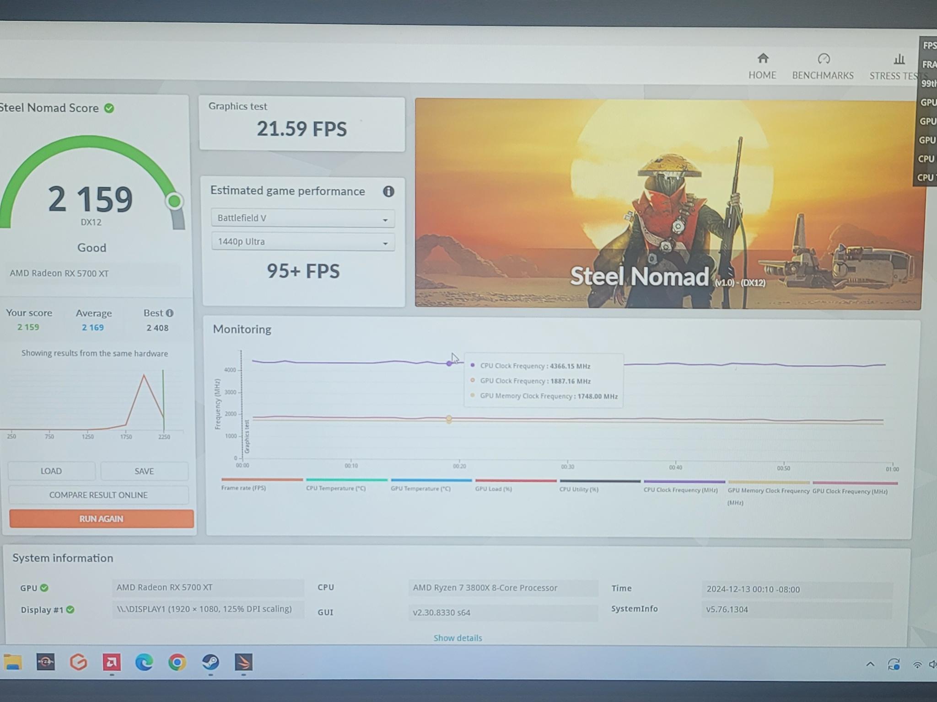Image resolution: width=937 pixels, height=702 pixels.
Task: Open the orange G app on taskbar
Action: [79, 662]
